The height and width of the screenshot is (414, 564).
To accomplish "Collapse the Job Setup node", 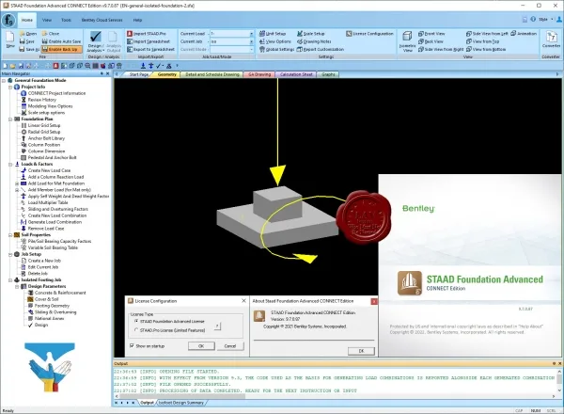I will pyautogui.click(x=10, y=254).
